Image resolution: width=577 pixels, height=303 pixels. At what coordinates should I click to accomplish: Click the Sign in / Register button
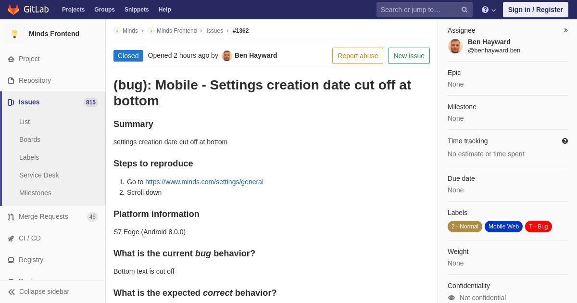[x=536, y=10]
